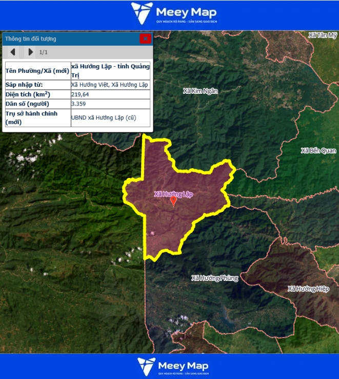Click the previous record arrow

pos(13,52)
